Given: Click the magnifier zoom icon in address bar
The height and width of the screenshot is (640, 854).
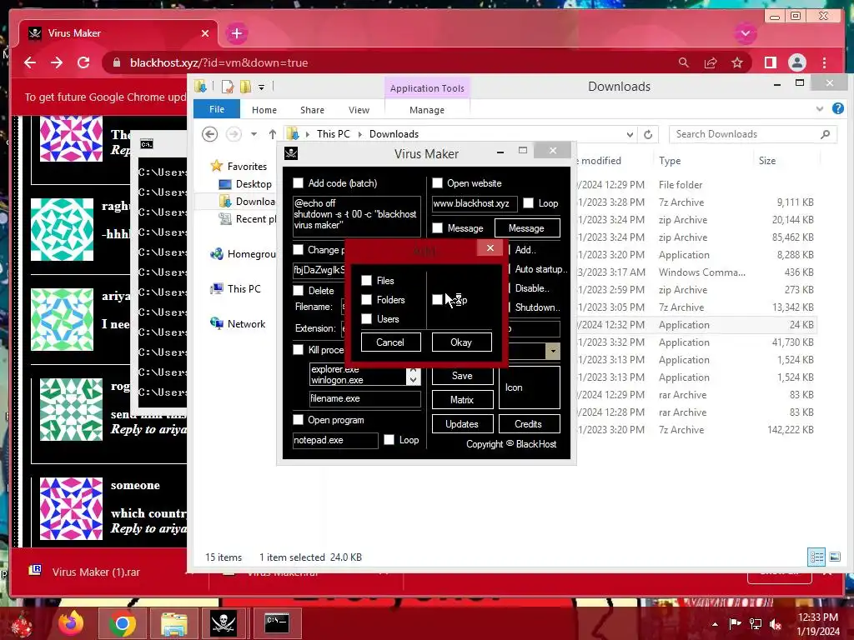Looking at the screenshot, I should (x=684, y=62).
